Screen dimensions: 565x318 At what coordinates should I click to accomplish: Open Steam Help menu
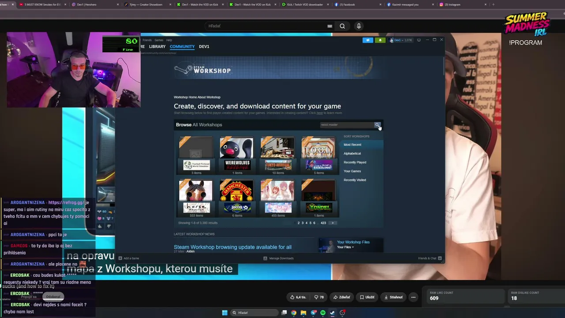[169, 40]
